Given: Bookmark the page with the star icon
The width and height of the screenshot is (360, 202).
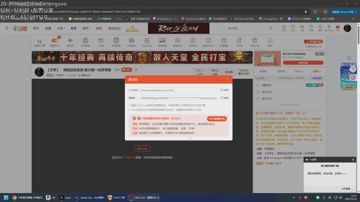Looking at the screenshot, I should coord(306,12).
